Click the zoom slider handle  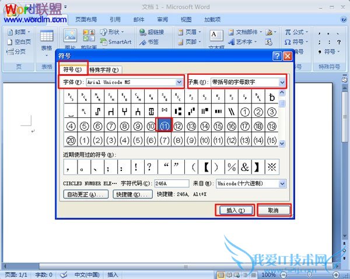pos(310,274)
